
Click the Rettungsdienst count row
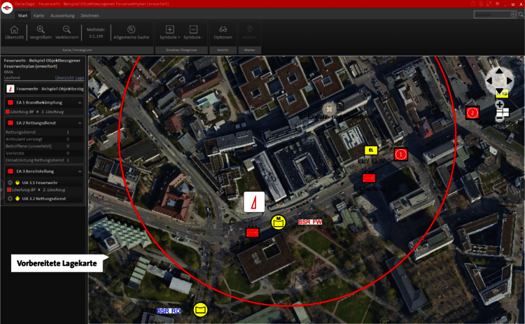pos(44,132)
